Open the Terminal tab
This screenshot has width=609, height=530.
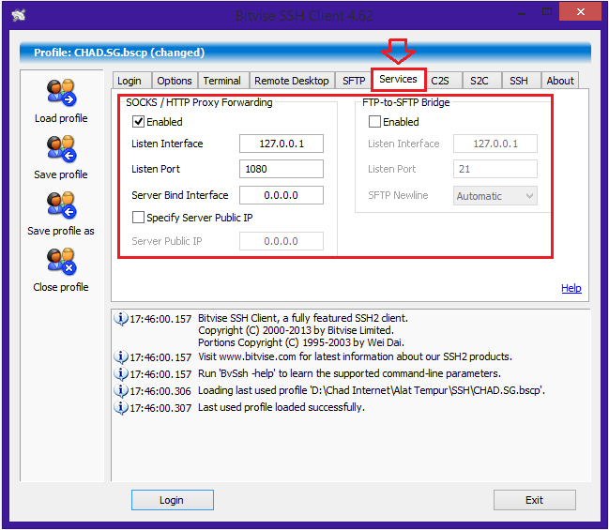coord(221,81)
